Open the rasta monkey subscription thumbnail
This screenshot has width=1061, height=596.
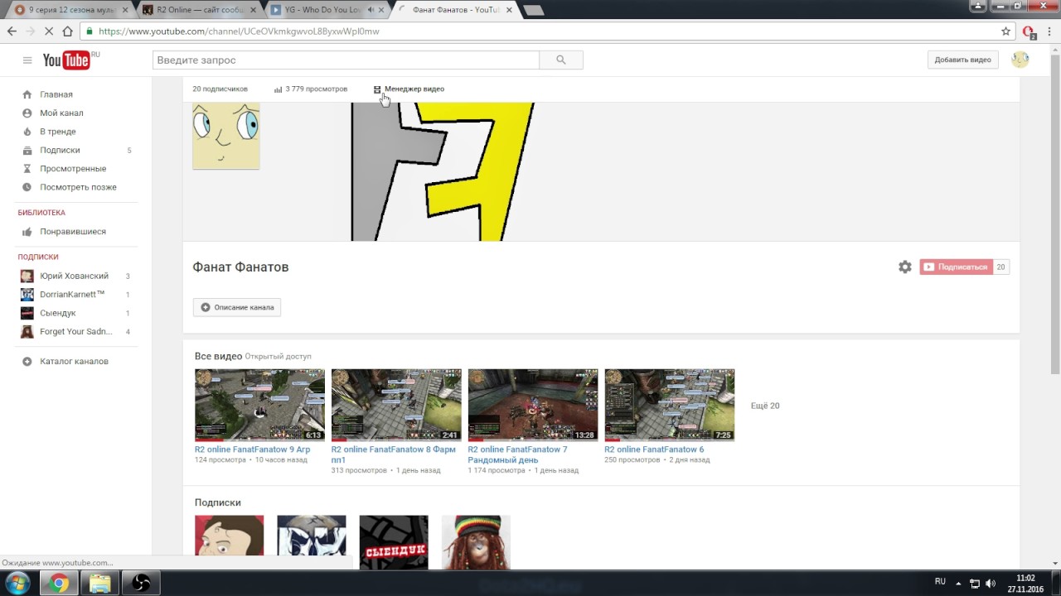tap(476, 542)
